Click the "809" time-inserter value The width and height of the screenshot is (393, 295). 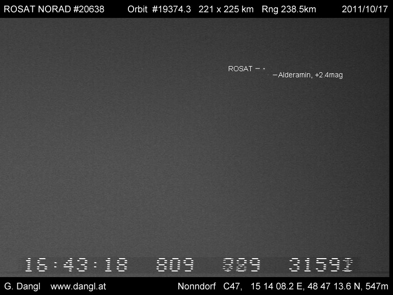click(x=175, y=265)
